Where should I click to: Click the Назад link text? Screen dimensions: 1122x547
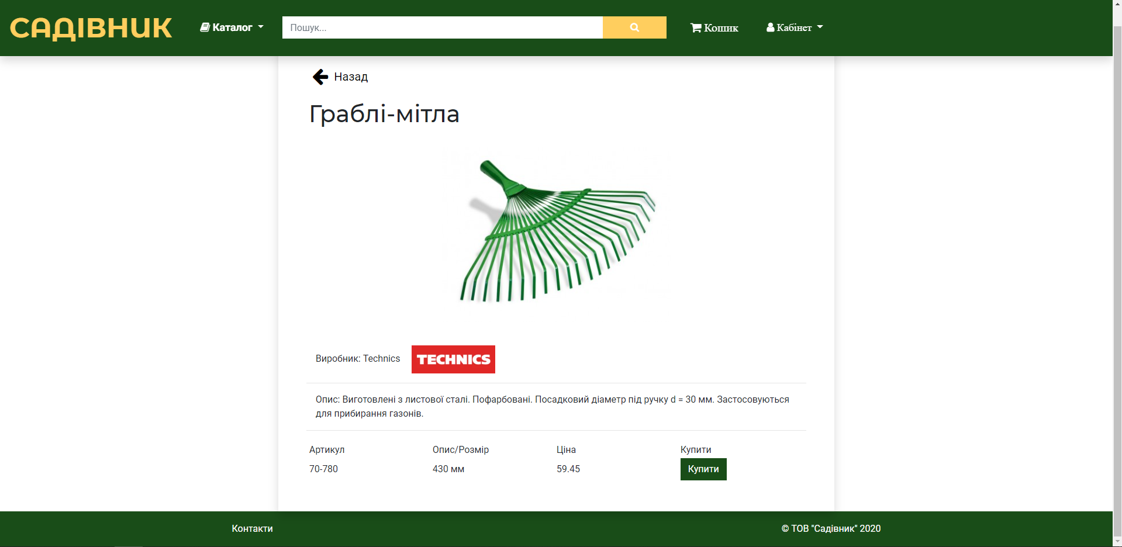[350, 77]
